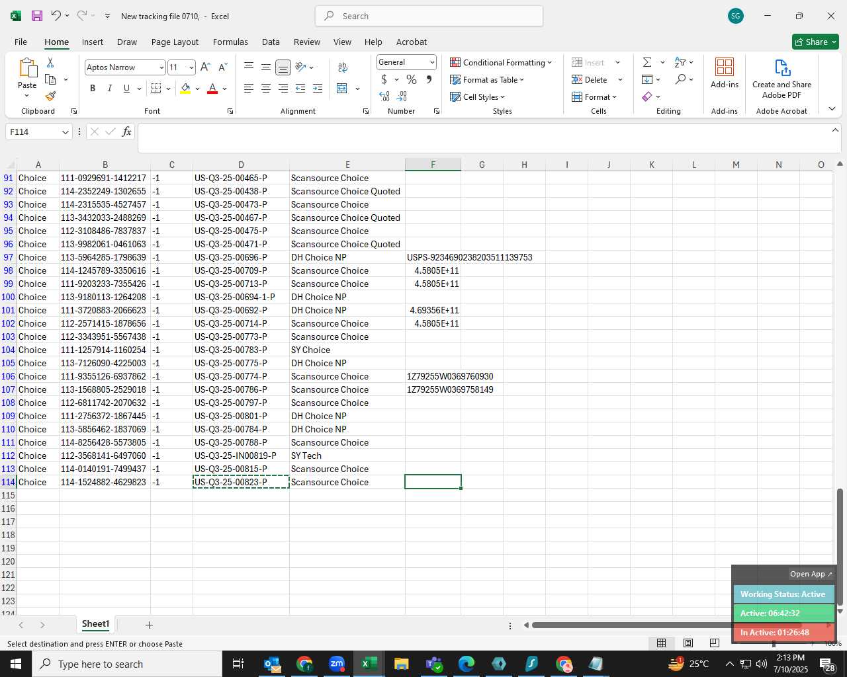
Task: Toggle Center horizontal alignment
Action: pyautogui.click(x=266, y=88)
